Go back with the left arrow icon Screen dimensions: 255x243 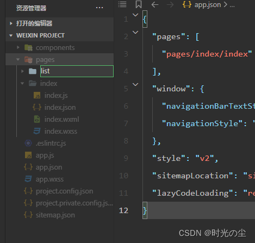tap(155, 5)
